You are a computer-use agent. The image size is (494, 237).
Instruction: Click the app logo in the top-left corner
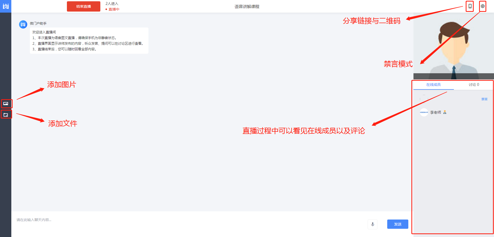pos(6,6)
